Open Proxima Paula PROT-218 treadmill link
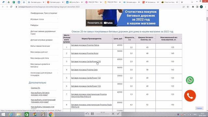208x117 pixels. [91, 106]
